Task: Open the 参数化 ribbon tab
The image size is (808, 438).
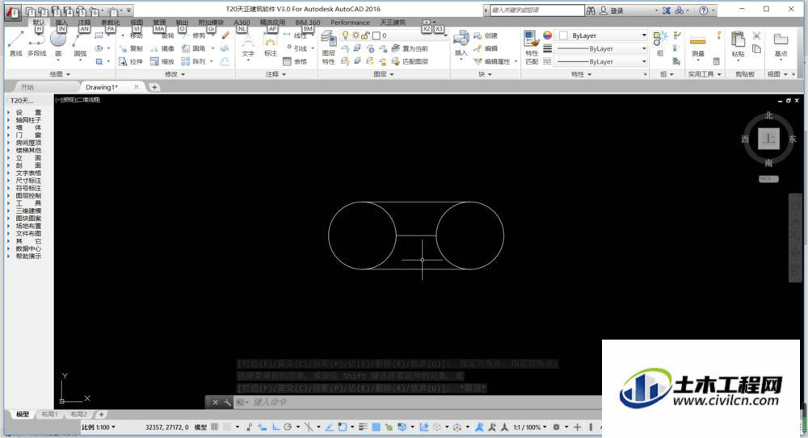Action: [110, 23]
